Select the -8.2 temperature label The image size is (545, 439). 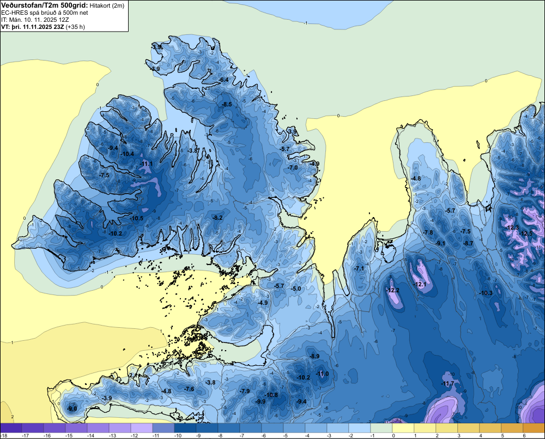pyautogui.click(x=217, y=218)
